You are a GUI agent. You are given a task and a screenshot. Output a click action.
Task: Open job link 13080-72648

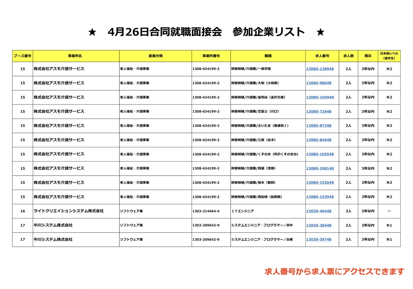point(319,112)
